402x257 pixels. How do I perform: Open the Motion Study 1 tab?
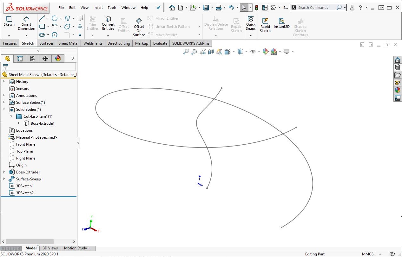(x=77, y=248)
